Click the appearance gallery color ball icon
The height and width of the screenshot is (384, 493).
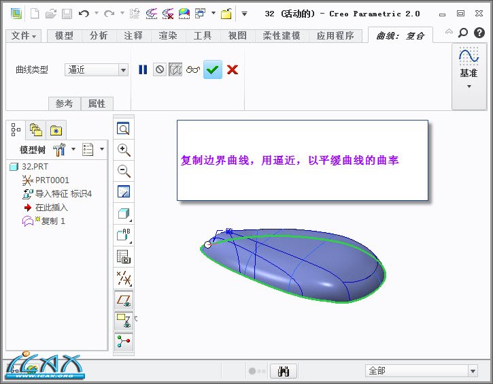pyautogui.click(x=184, y=14)
